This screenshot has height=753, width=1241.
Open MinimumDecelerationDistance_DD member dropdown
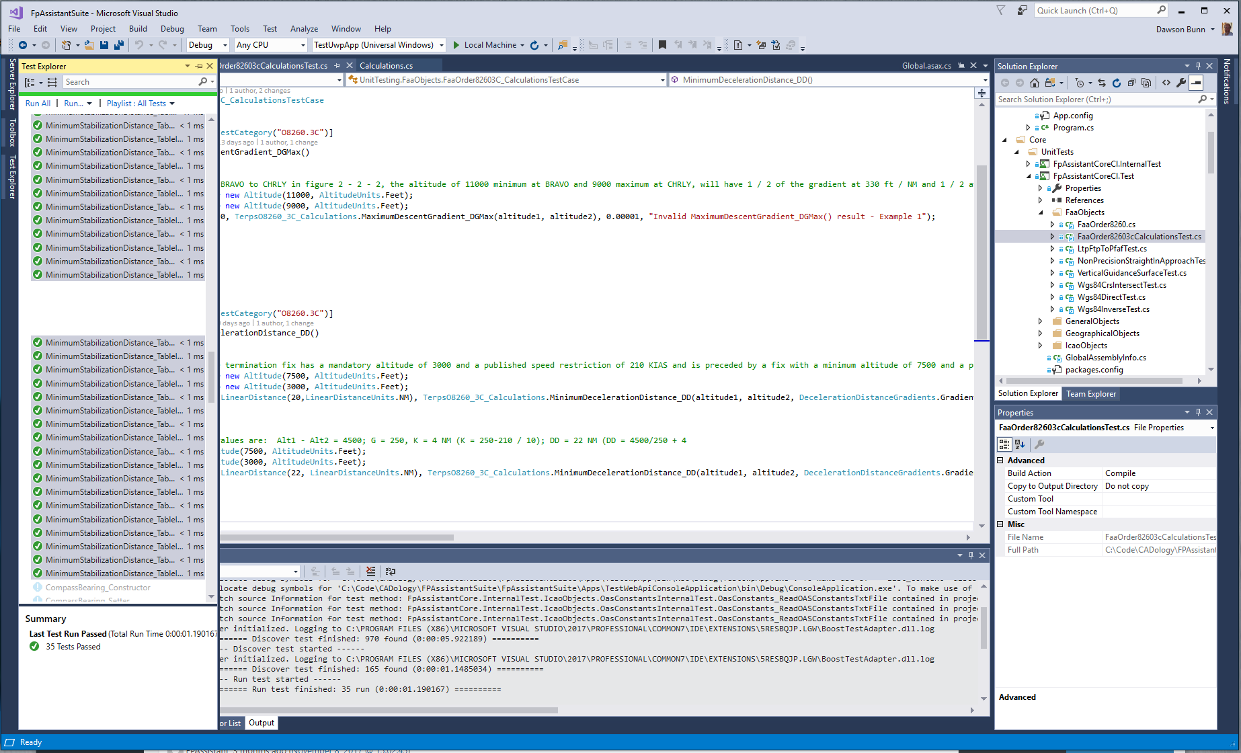pos(829,80)
